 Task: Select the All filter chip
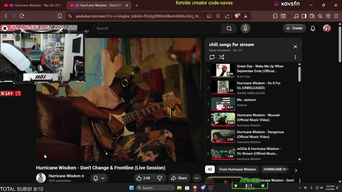210,169
